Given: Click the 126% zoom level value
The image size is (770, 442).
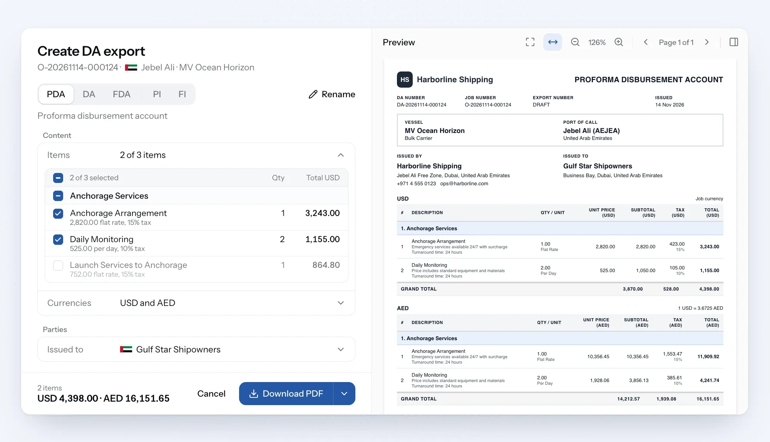Looking at the screenshot, I should pyautogui.click(x=597, y=42).
